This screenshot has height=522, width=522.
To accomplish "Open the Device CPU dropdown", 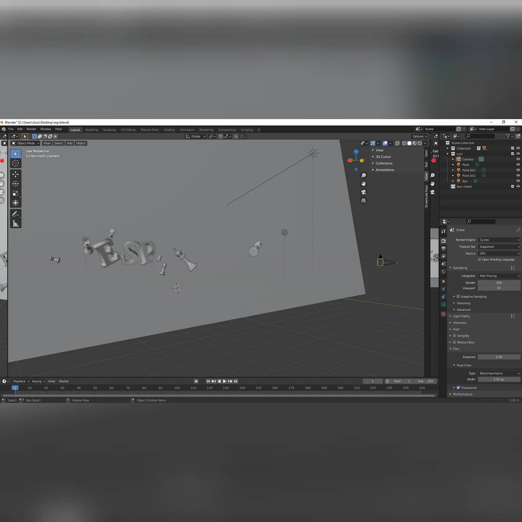I will pos(499,253).
